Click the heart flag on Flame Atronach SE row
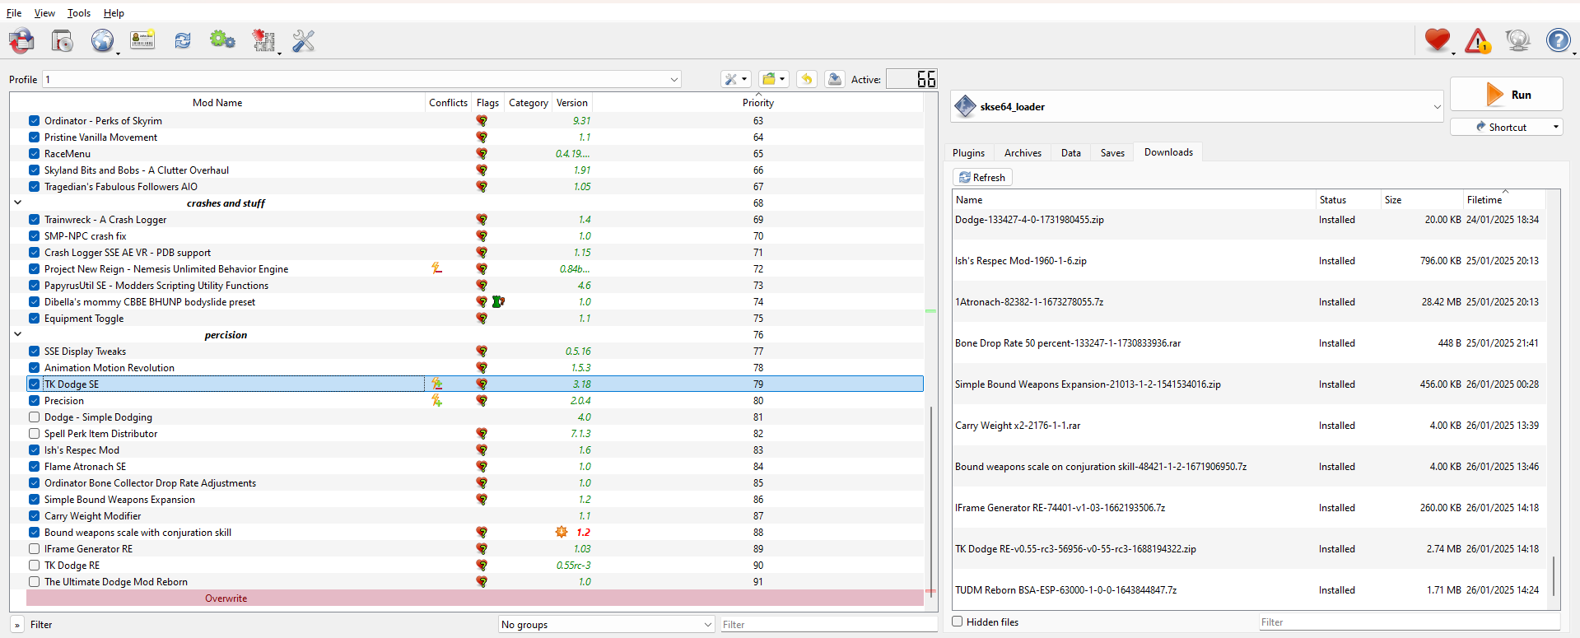The image size is (1580, 638). tap(482, 466)
